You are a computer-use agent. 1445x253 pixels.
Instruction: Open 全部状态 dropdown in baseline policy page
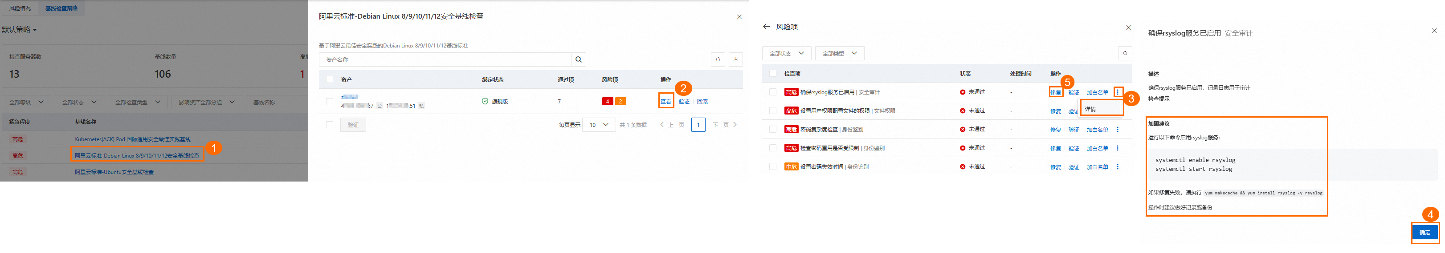click(x=80, y=102)
